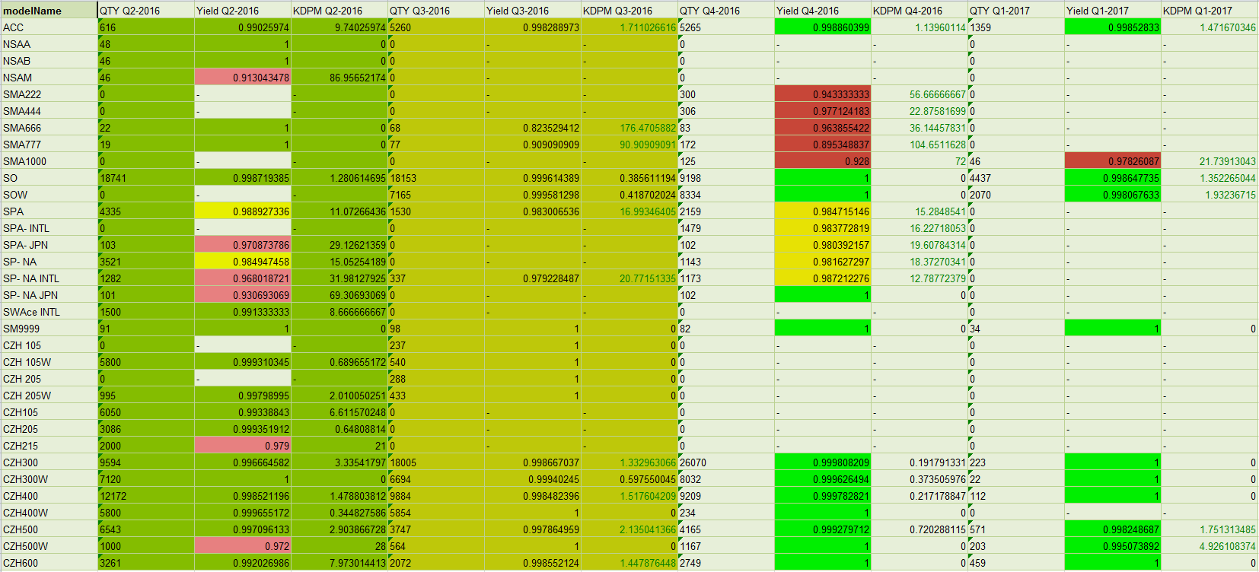Click the quantity cell 7165 for SOW
1259x572 pixels.
click(x=436, y=195)
